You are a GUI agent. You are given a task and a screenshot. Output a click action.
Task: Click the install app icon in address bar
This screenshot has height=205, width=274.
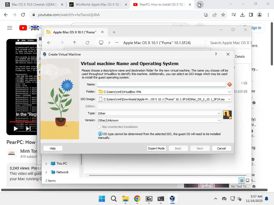[206, 15]
